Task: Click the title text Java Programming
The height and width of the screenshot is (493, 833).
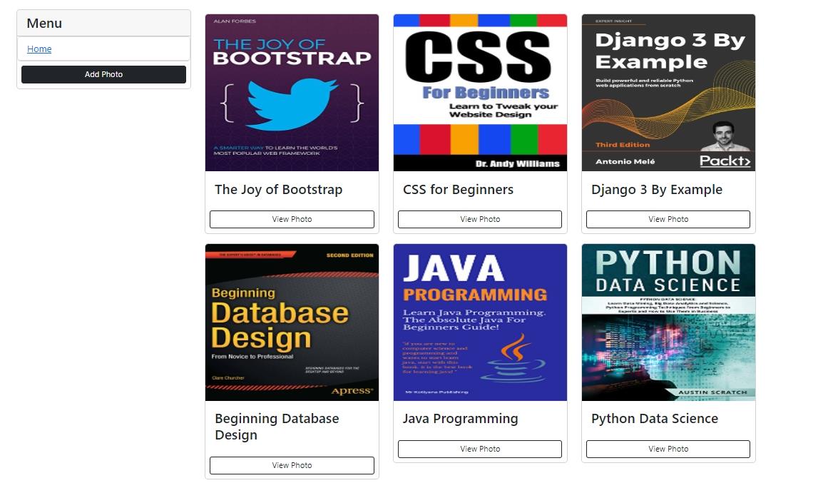Action: (460, 419)
